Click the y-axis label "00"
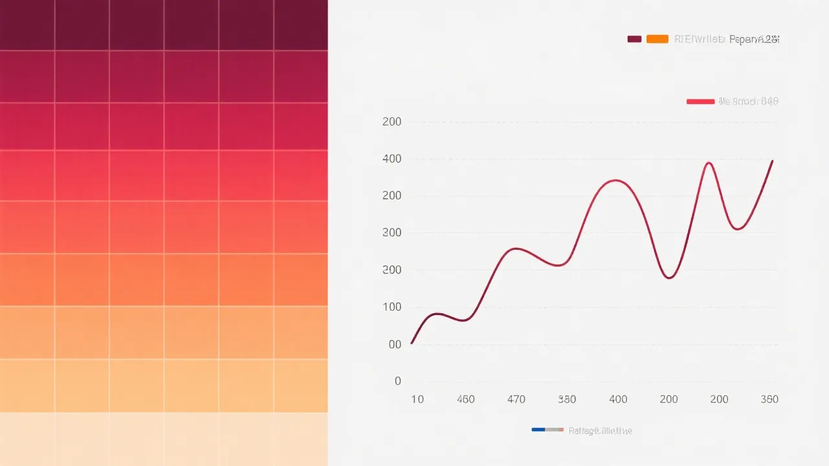The image size is (829, 466). (x=394, y=344)
